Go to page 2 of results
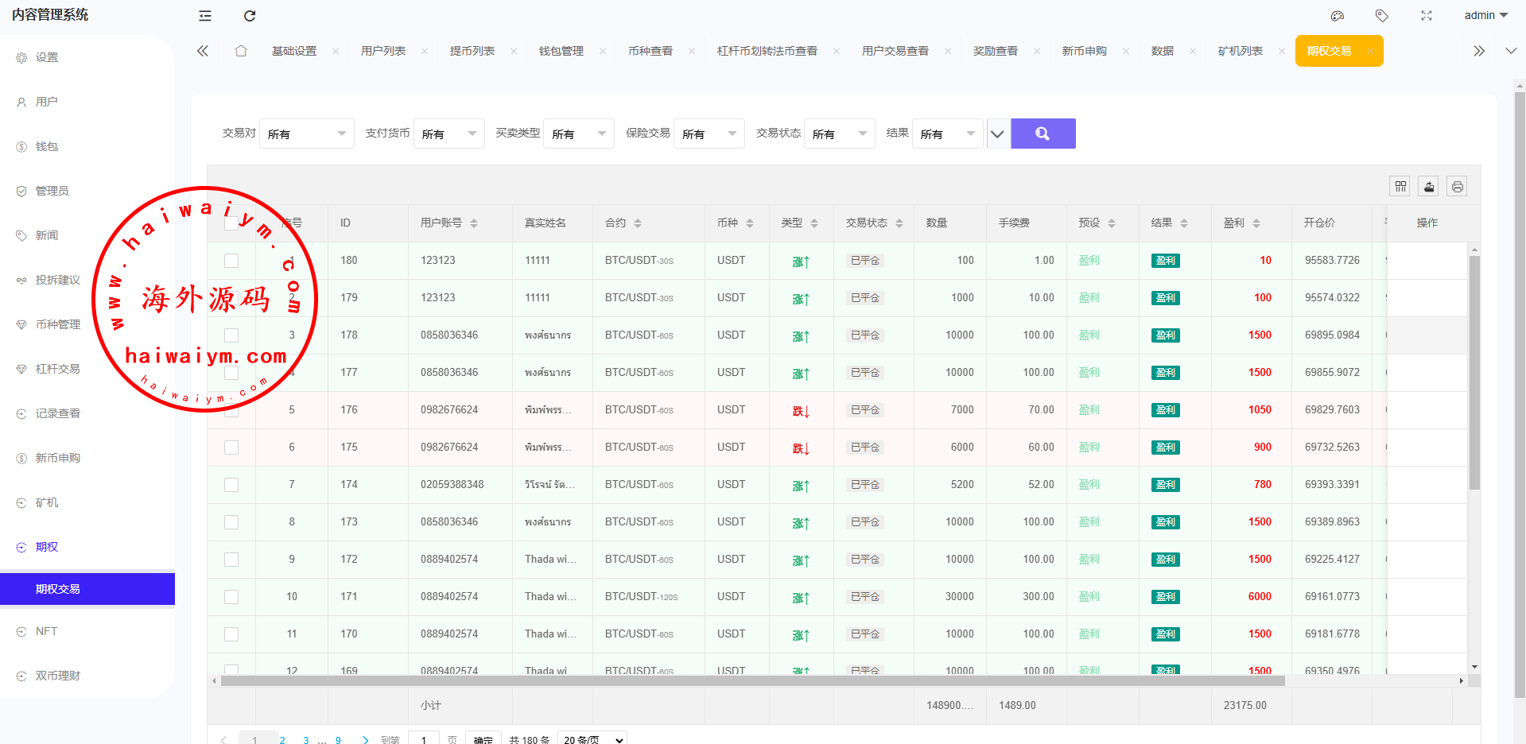Image resolution: width=1526 pixels, height=744 pixels. point(282,740)
